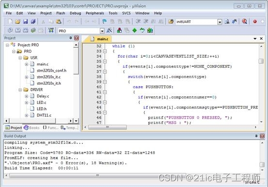Click editor horizontal scrollbar thumb
This screenshot has height=187, width=268.
(x=108, y=127)
